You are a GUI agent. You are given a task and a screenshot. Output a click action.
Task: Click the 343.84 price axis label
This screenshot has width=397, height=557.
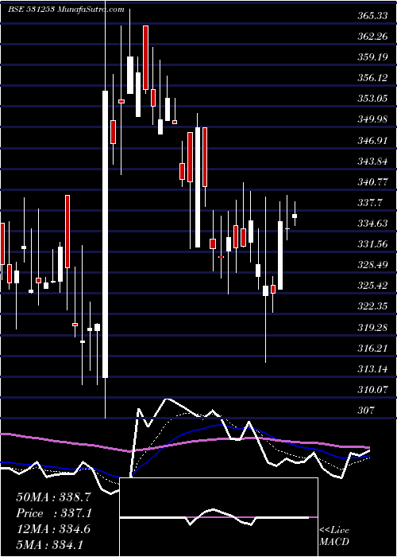tap(373, 162)
